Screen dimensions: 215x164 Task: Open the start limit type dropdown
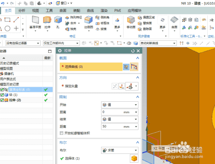pyautogui.click(x=120, y=105)
